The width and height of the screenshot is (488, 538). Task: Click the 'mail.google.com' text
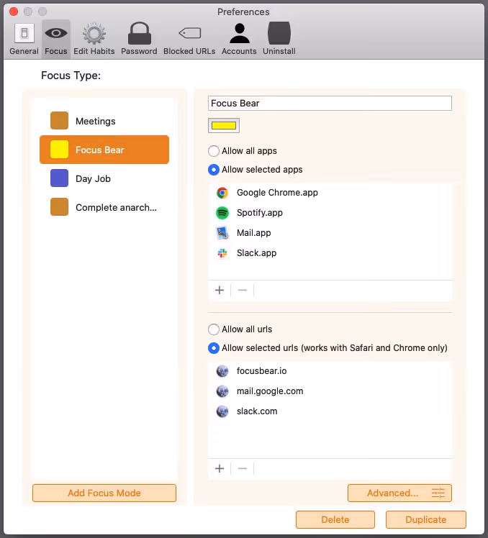(x=271, y=391)
